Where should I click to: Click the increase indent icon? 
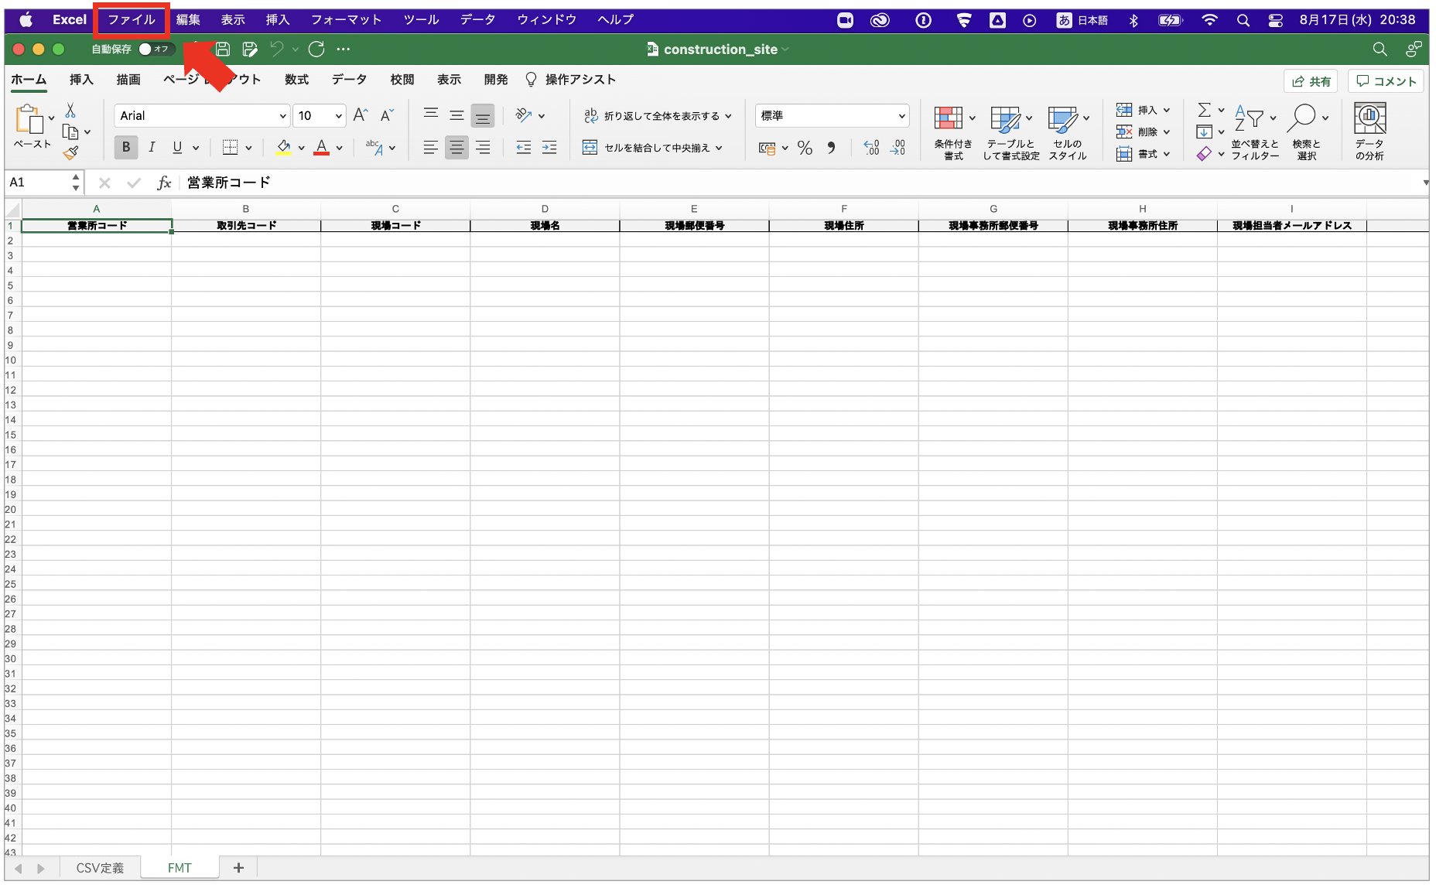pyautogui.click(x=549, y=148)
